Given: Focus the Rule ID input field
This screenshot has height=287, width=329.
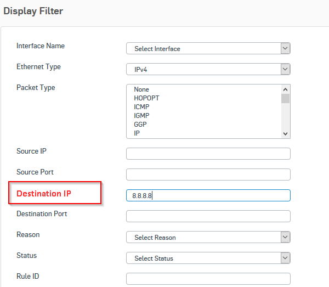Looking at the screenshot, I should (x=208, y=279).
